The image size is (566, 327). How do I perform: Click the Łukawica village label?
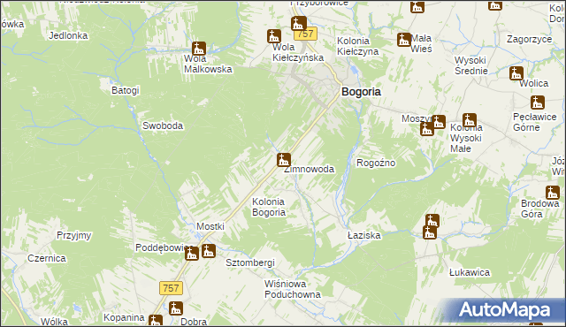470,272
